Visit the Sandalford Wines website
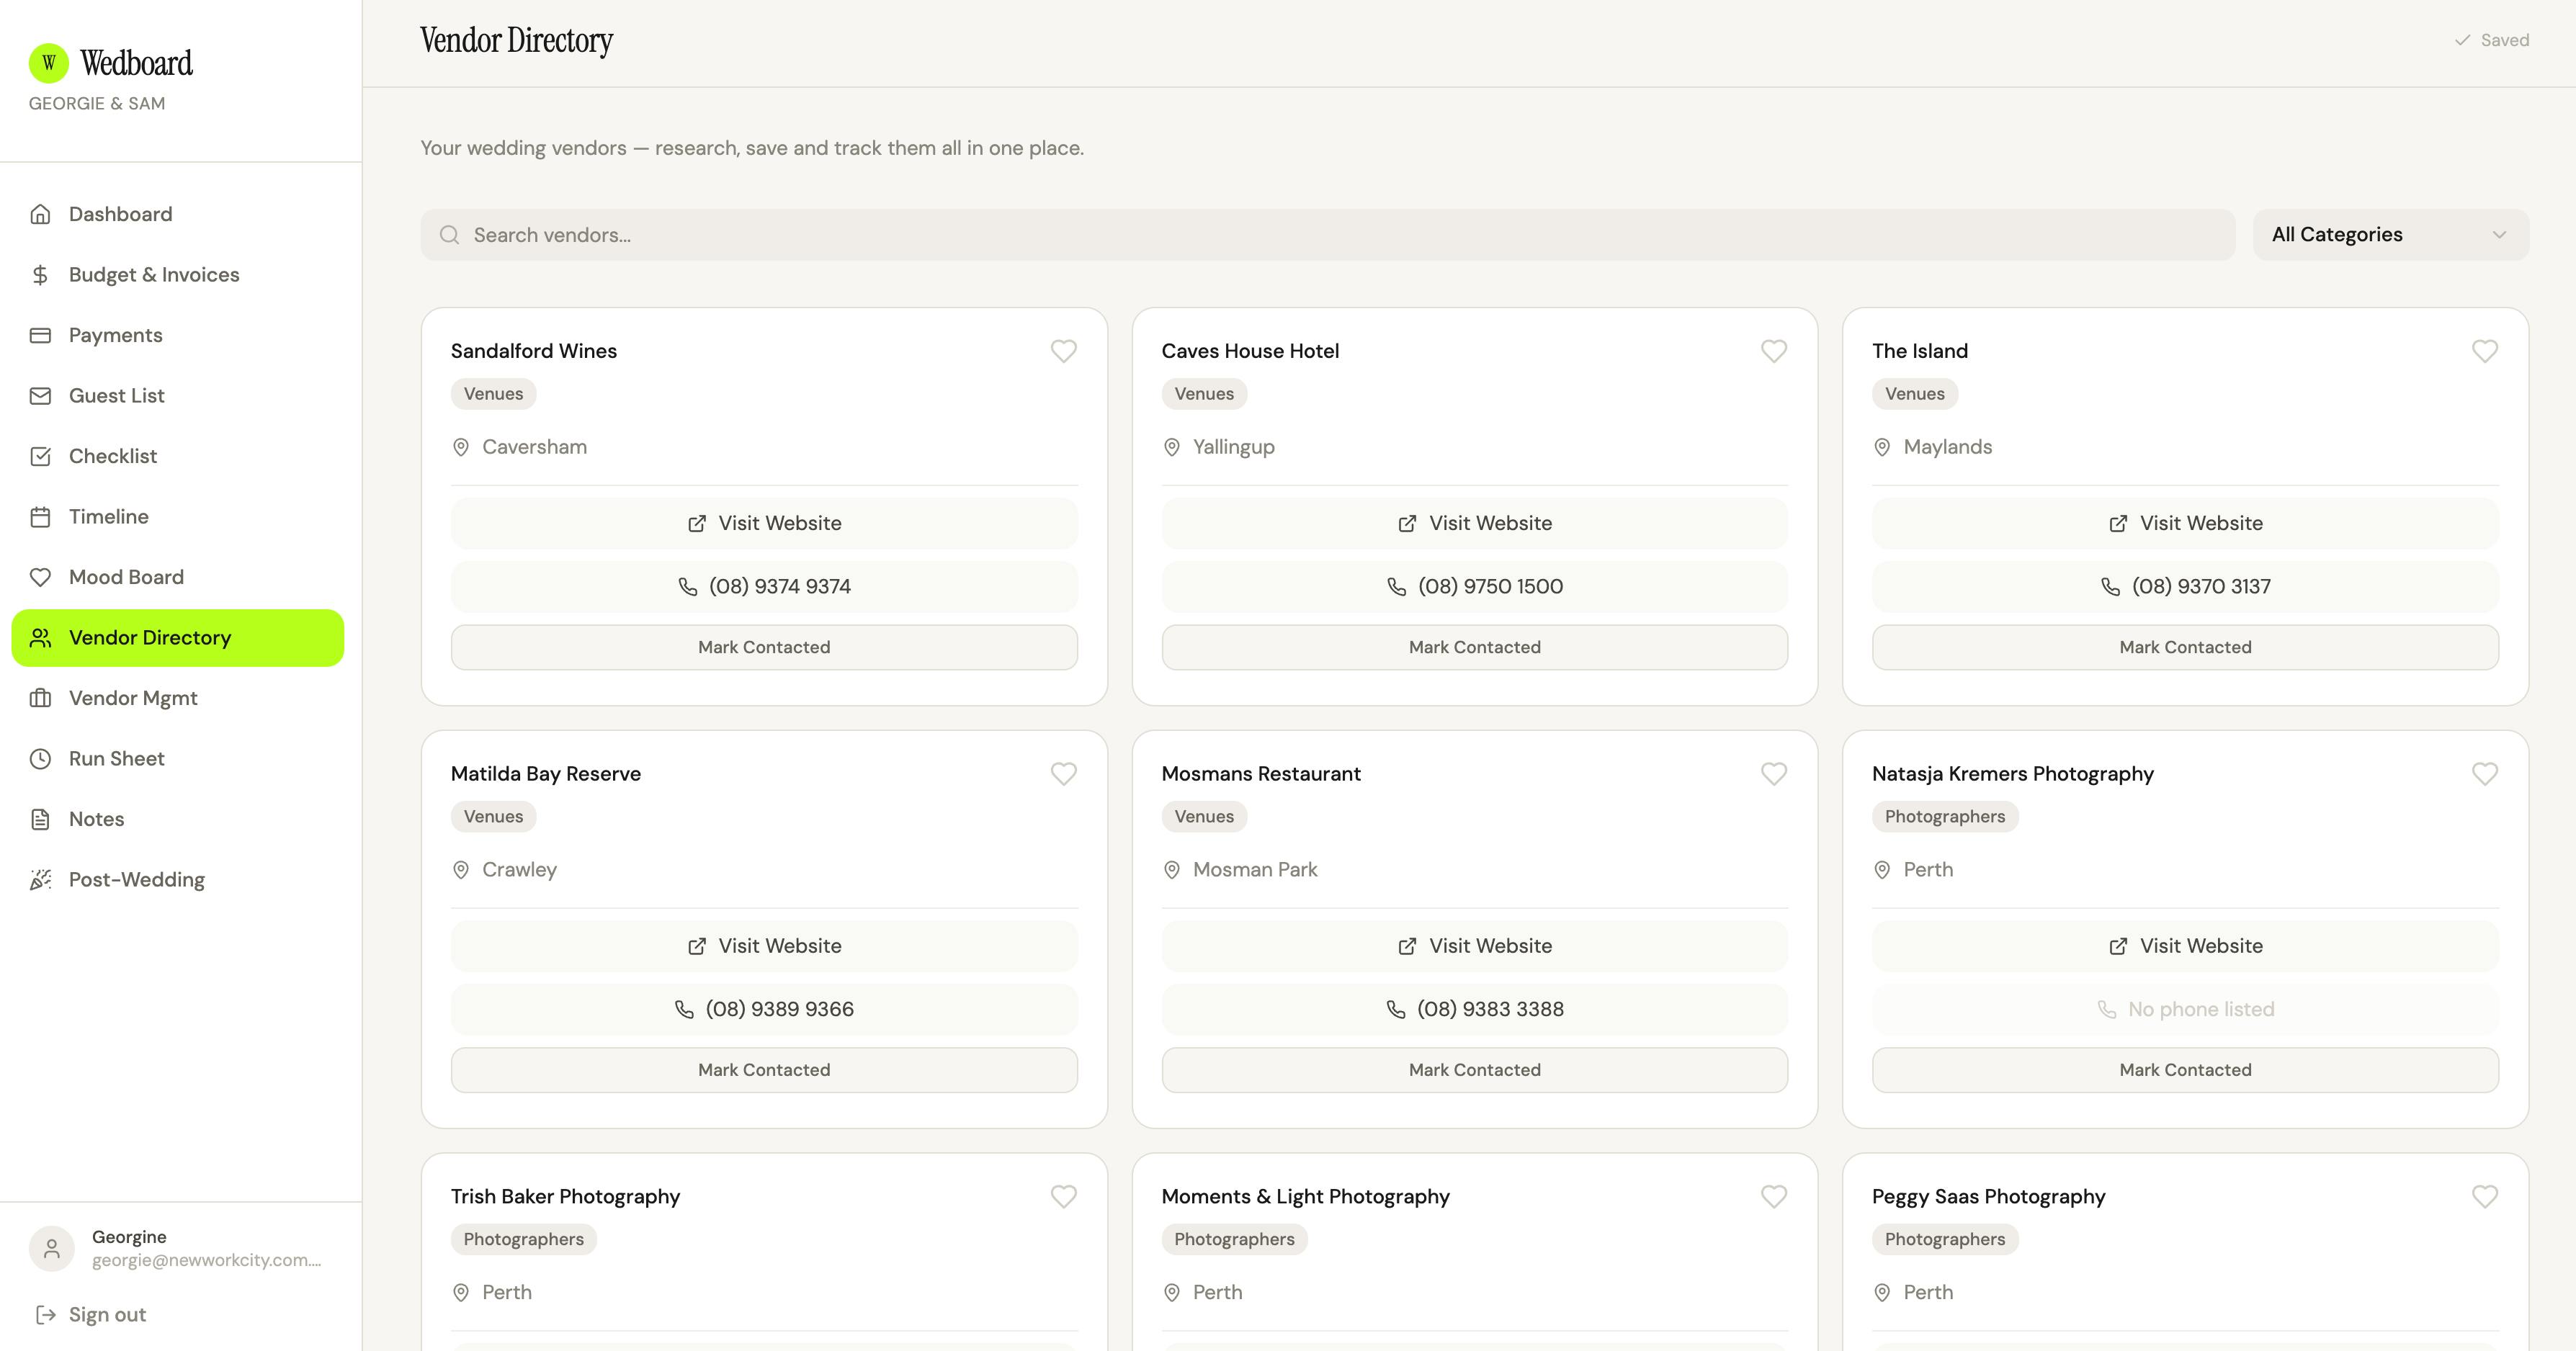Image resolution: width=2576 pixels, height=1351 pixels. click(x=764, y=523)
